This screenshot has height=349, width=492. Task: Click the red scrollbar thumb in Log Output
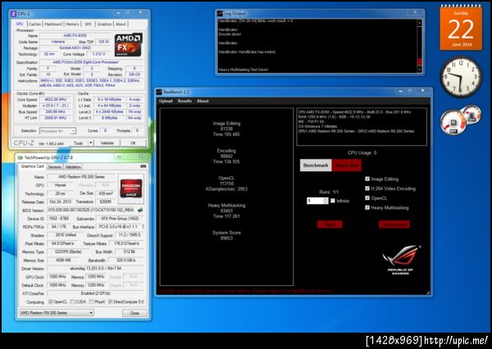pyautogui.click(x=420, y=61)
